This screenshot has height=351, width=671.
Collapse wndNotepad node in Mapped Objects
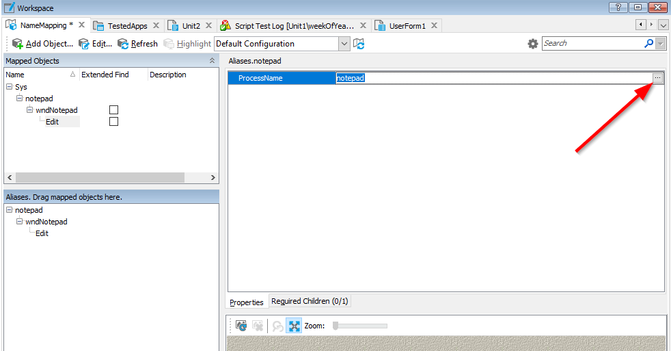[x=30, y=109]
